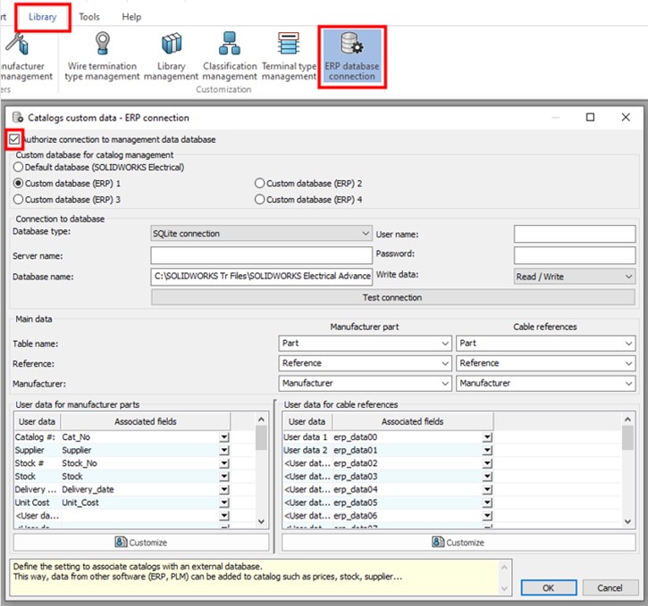Expand the Database type dropdown
Screen dimensions: 648x606
click(x=261, y=234)
